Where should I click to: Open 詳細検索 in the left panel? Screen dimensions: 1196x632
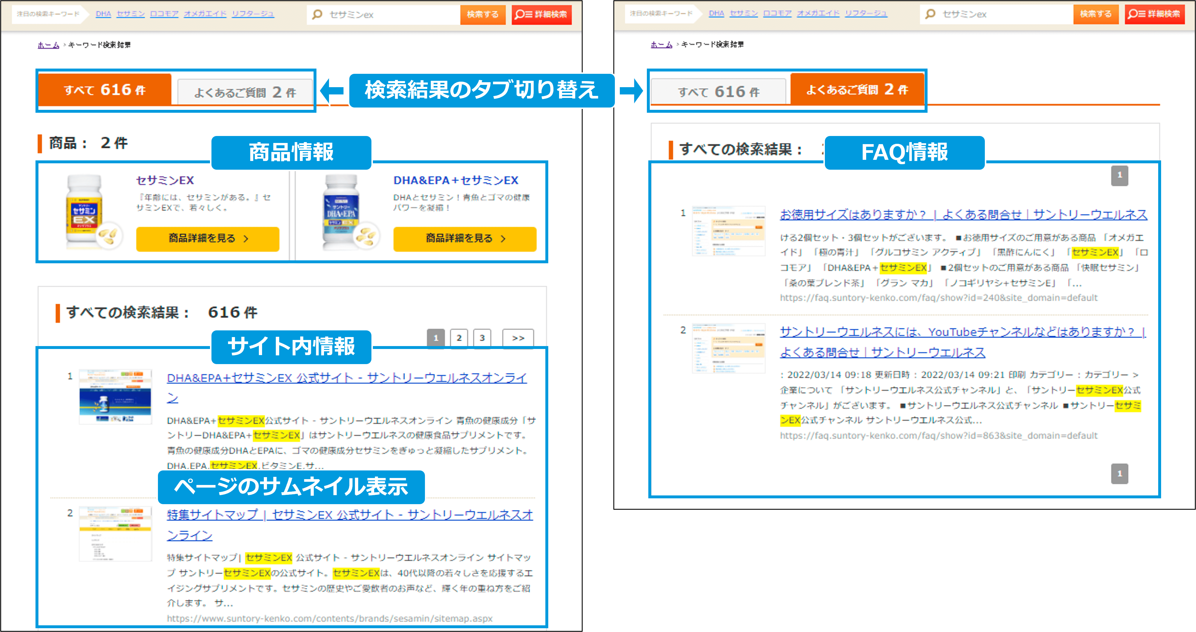[x=541, y=14]
